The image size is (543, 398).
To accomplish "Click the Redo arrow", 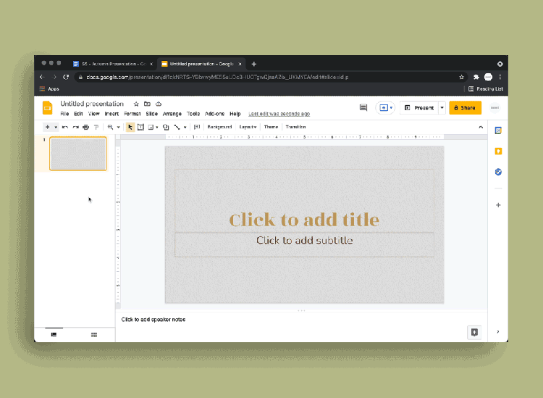I will point(75,128).
